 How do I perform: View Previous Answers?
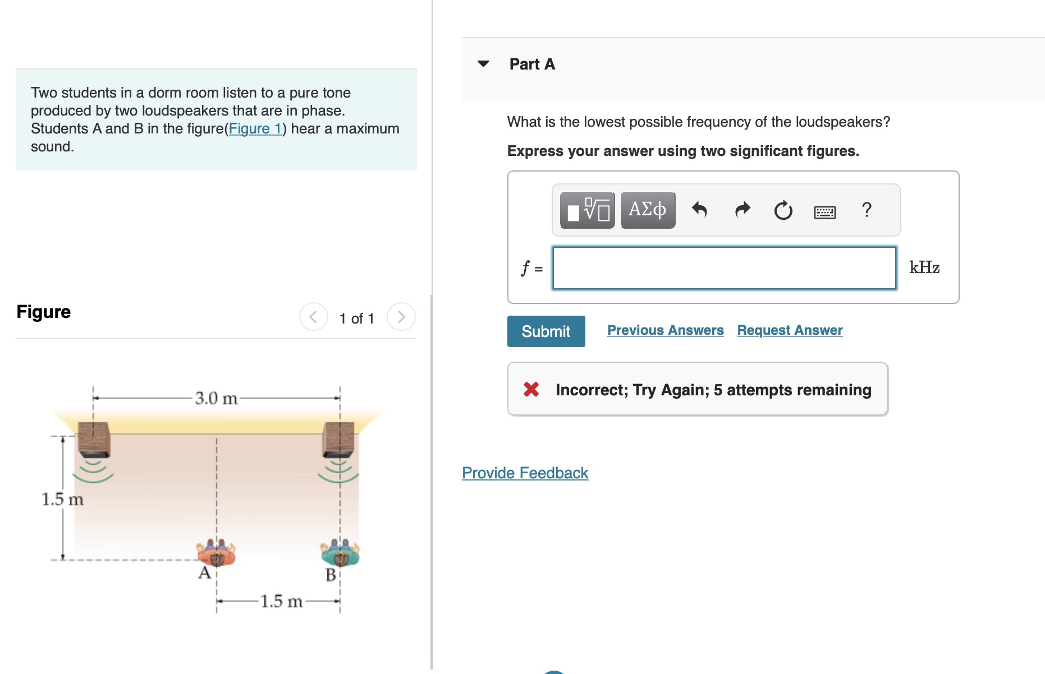[665, 330]
